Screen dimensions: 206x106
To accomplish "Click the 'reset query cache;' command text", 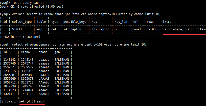I will pyautogui.click(x=28, y=3).
